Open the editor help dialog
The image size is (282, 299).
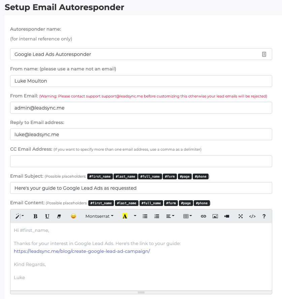tap(264, 216)
